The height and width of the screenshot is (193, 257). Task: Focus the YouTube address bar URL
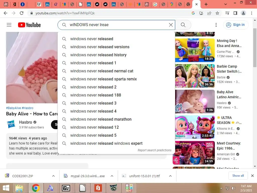(x=65, y=13)
